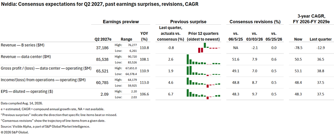This screenshot has height=135, width=334.
Task: Select the YOY value 113.0
Action: [x=145, y=83]
